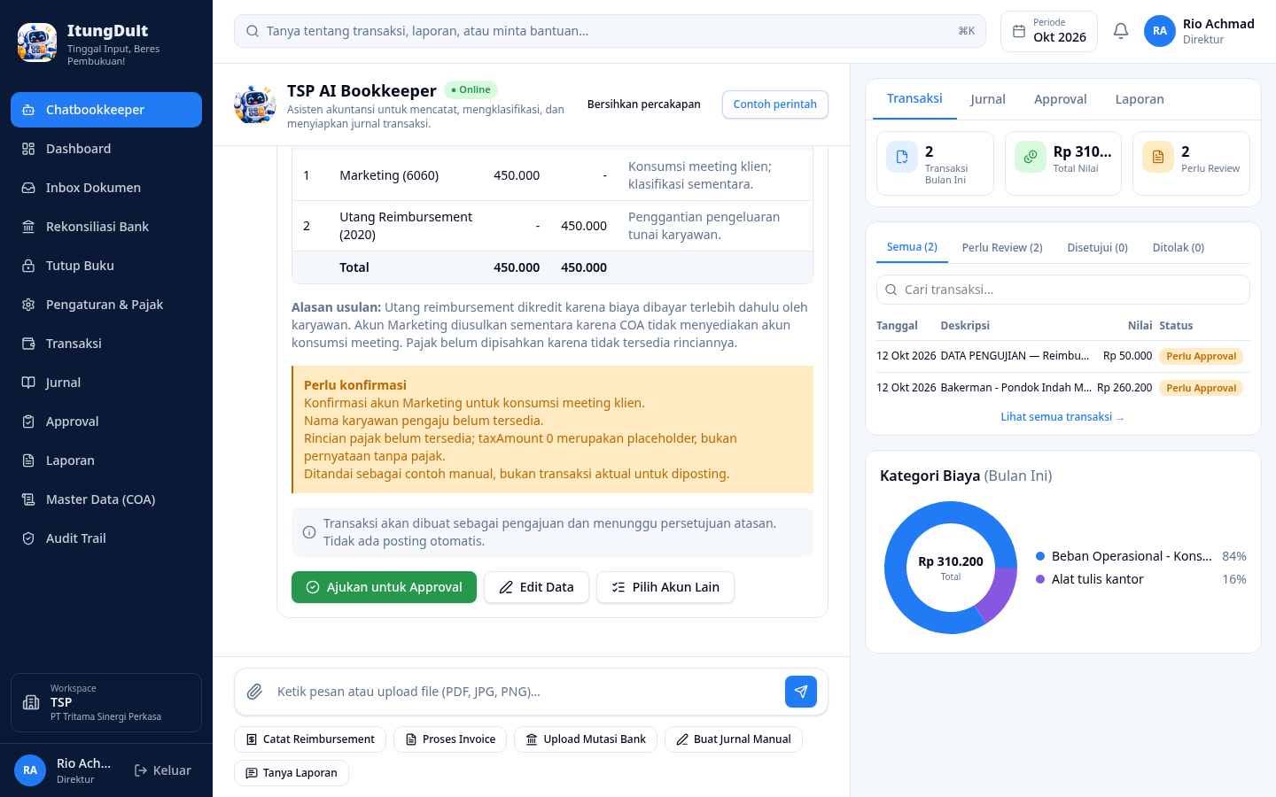
Task: Open the Periode Okt 2026 selector
Action: click(1049, 31)
